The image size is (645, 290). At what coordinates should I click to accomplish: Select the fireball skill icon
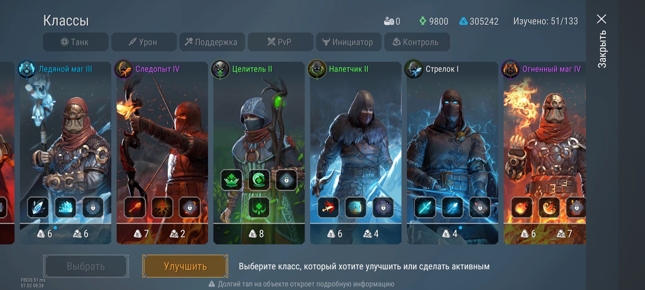(522, 207)
